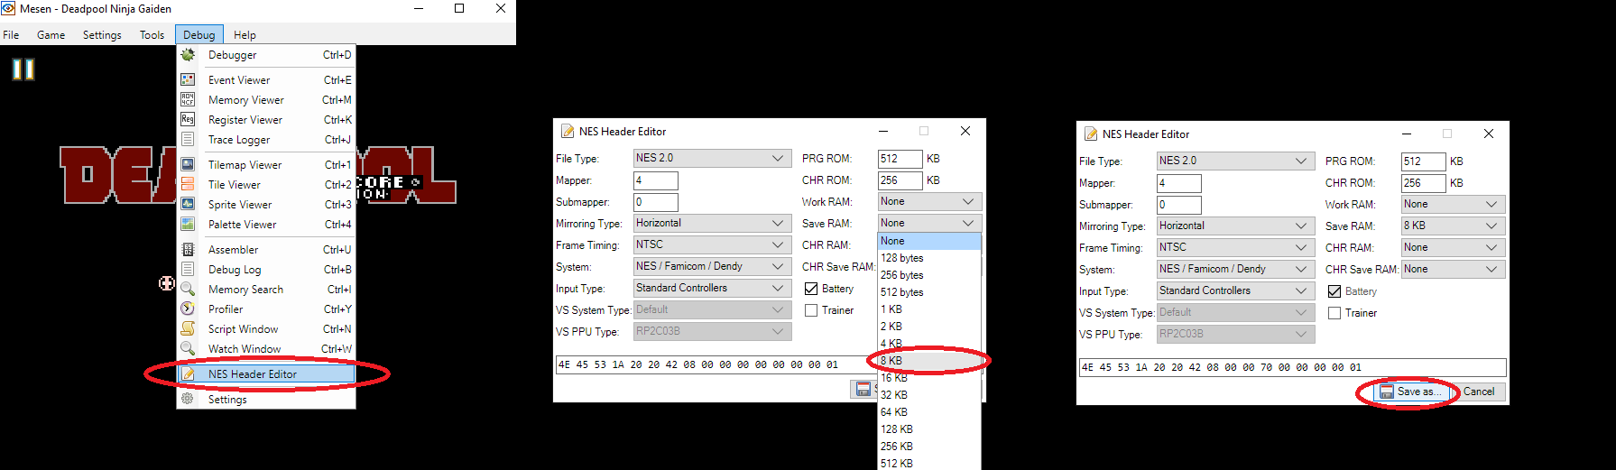Open the Tools menu in Mesen

coord(152,35)
